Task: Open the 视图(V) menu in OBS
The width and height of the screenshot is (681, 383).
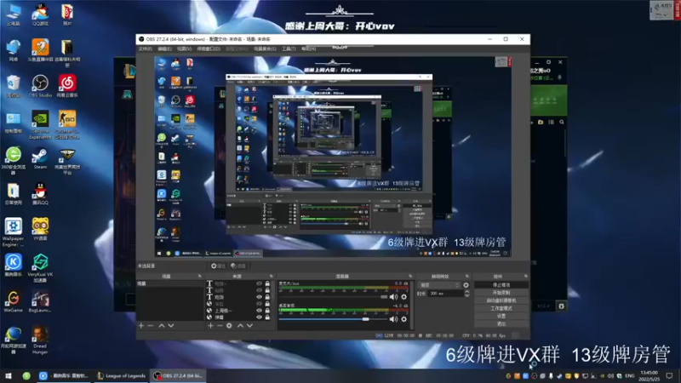Action: (184, 49)
